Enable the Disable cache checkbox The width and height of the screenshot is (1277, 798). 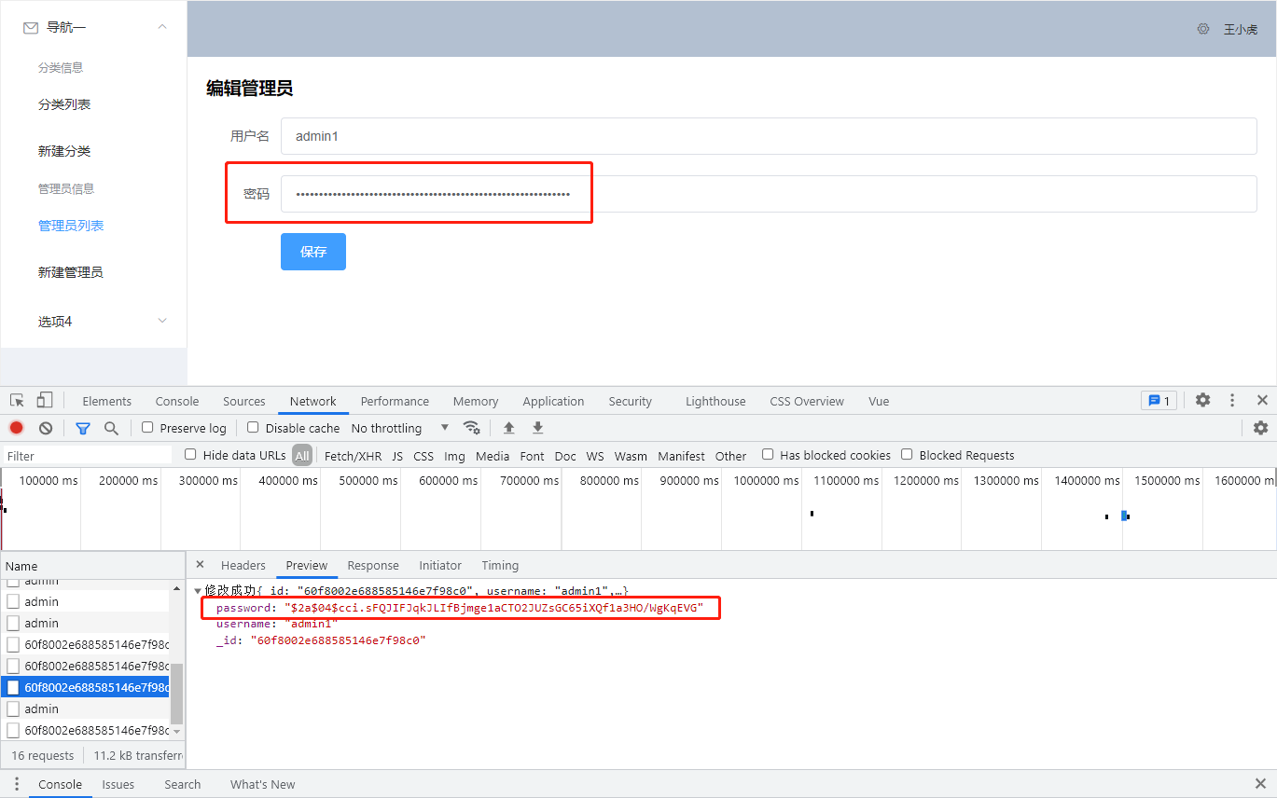(x=252, y=428)
